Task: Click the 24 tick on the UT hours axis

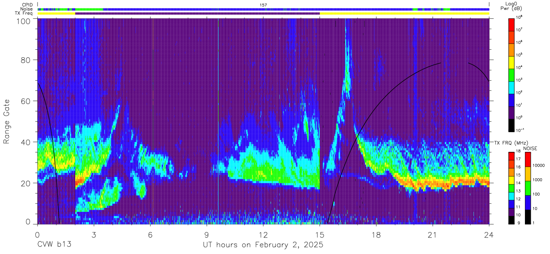Action: (x=489, y=234)
